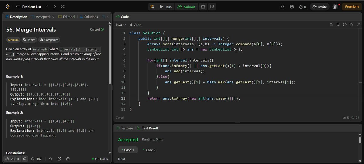Click the curly braces snippet icon
364x164 pixels.
click(345, 25)
